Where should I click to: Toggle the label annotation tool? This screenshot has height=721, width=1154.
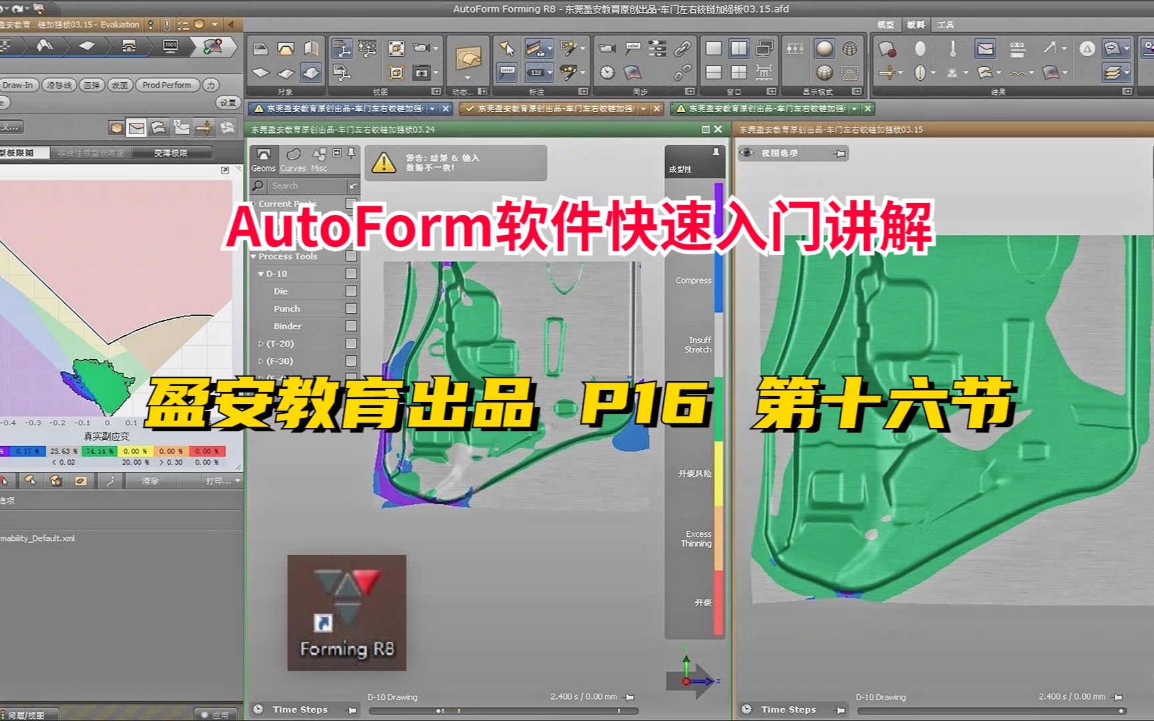tap(507, 72)
